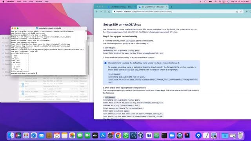
Task: Click the battery status icon
Action: tap(210, 2)
